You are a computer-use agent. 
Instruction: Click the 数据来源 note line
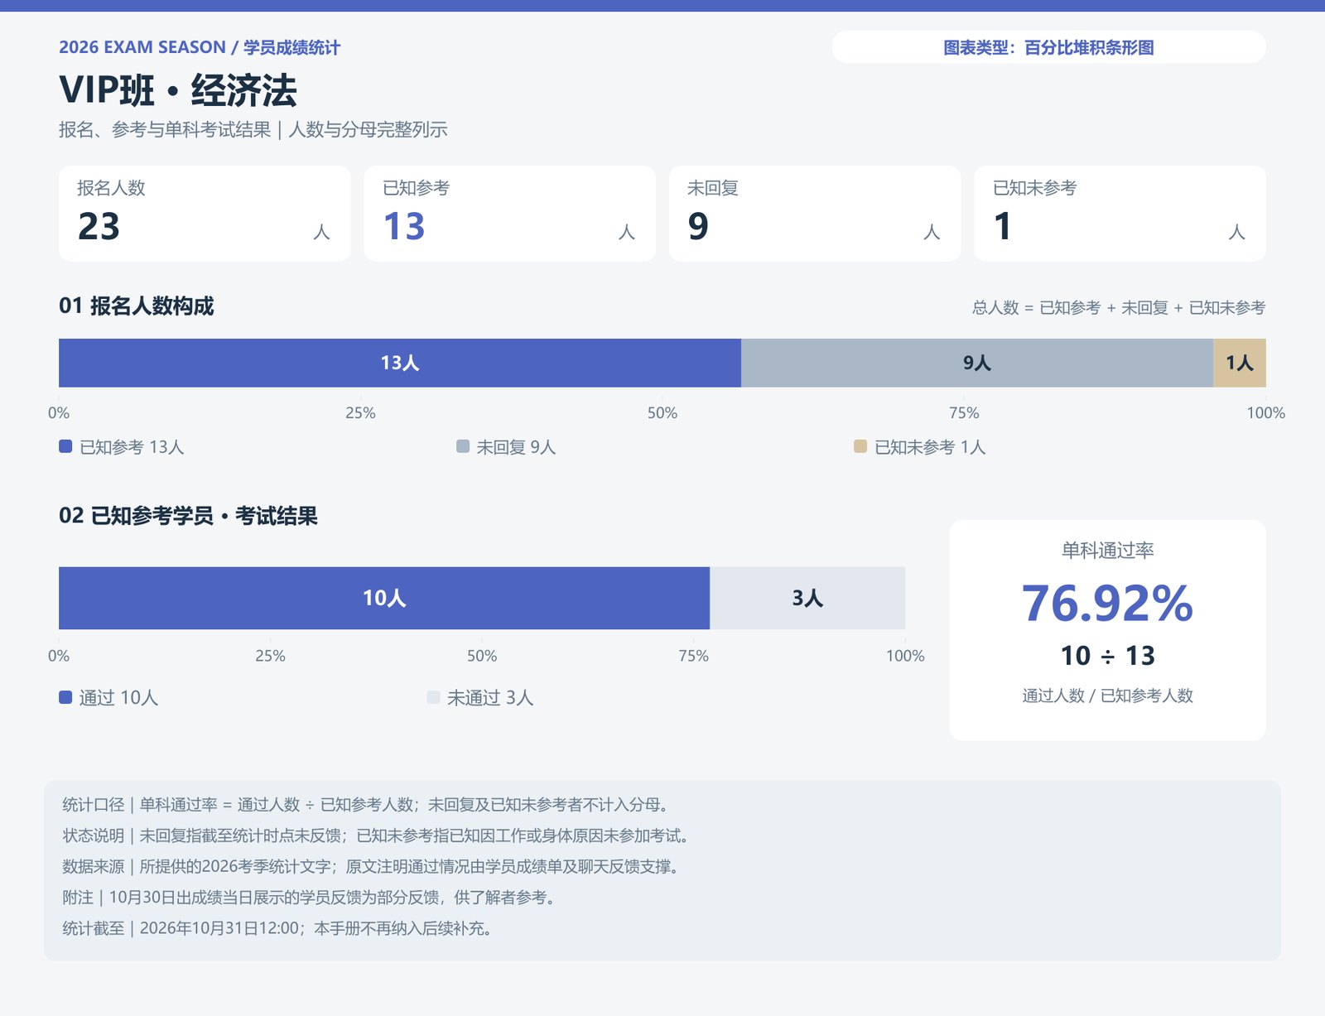click(371, 866)
